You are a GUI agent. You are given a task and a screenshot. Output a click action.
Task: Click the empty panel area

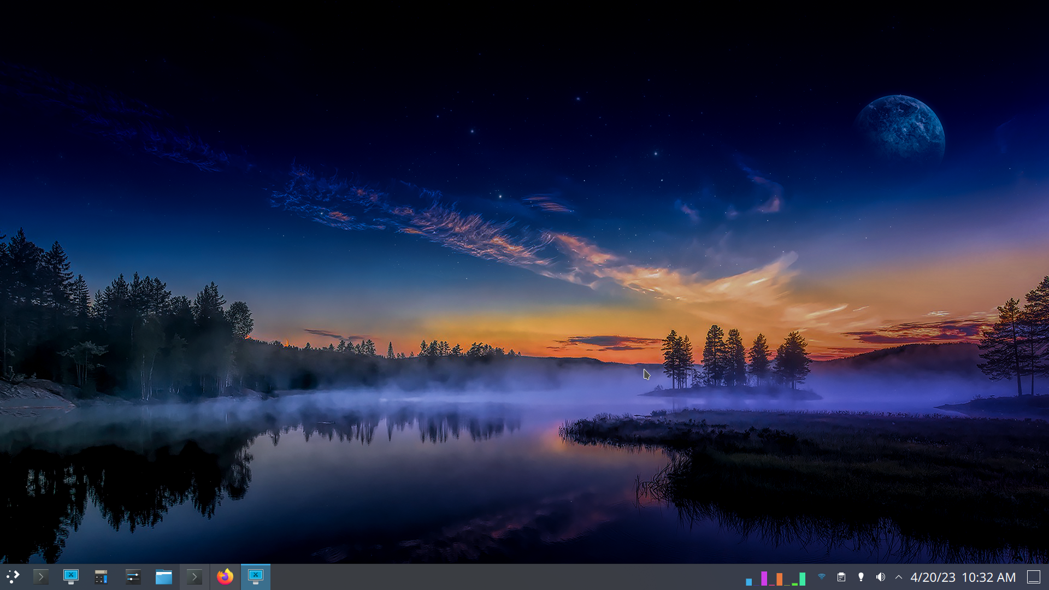point(492,577)
